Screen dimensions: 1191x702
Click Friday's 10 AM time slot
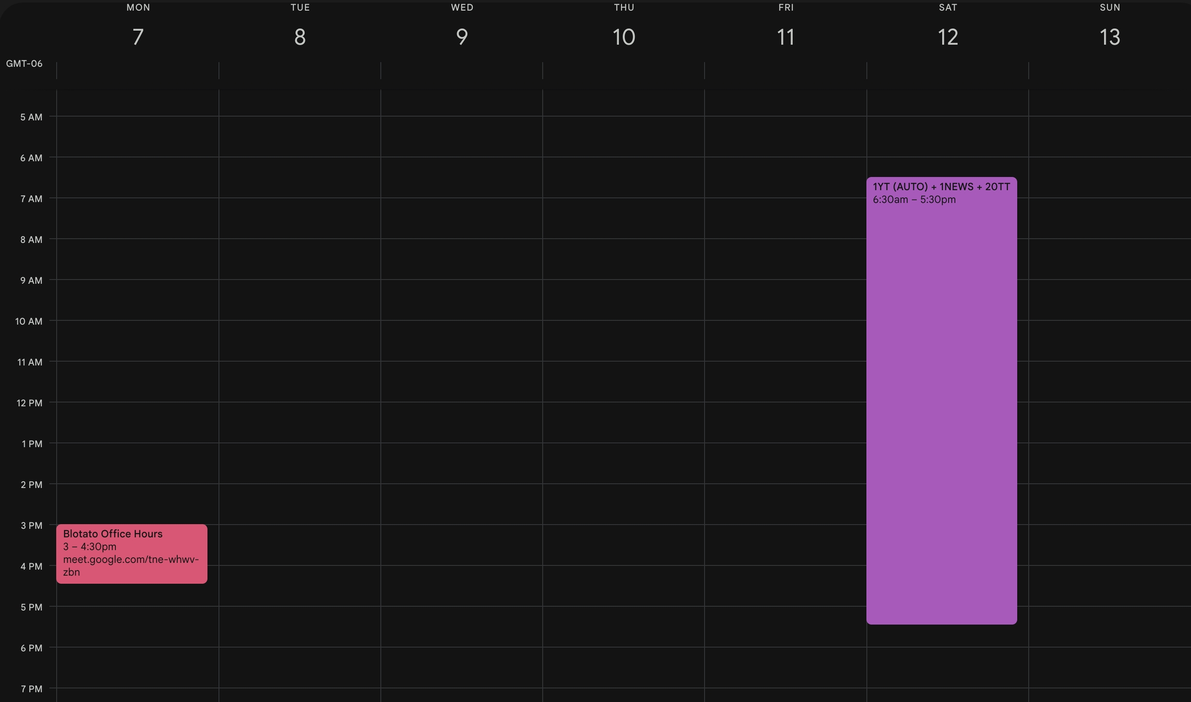pos(785,340)
